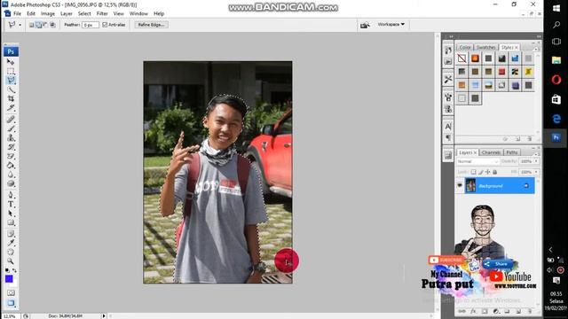Select the Horizontal Type tool
This screenshot has width=568, height=319.
11,205
